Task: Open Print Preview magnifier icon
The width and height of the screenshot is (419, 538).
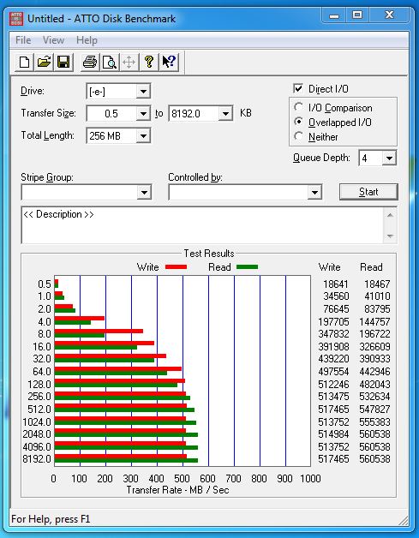Action: [110, 62]
